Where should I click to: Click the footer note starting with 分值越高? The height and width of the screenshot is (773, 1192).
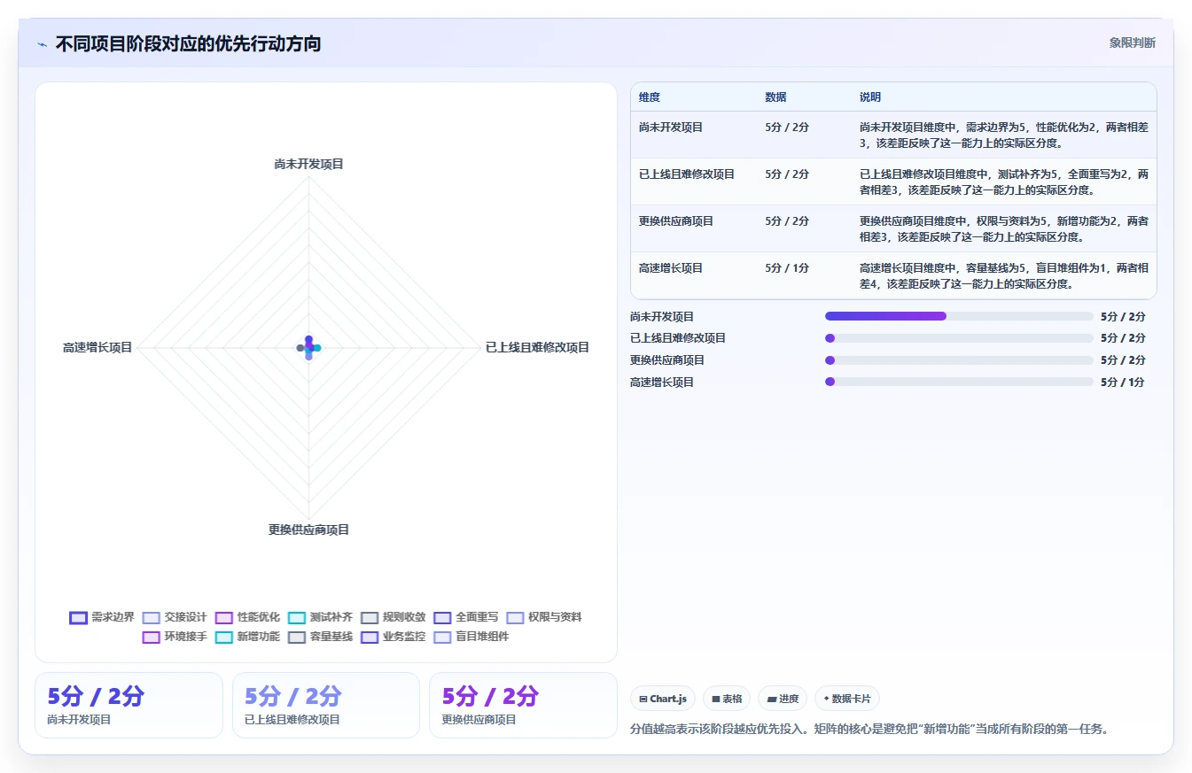[x=869, y=730]
